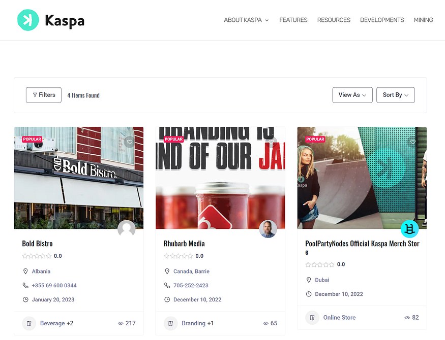The width and height of the screenshot is (445, 340).
Task: Open the Online Store category link
Action: tap(339, 318)
